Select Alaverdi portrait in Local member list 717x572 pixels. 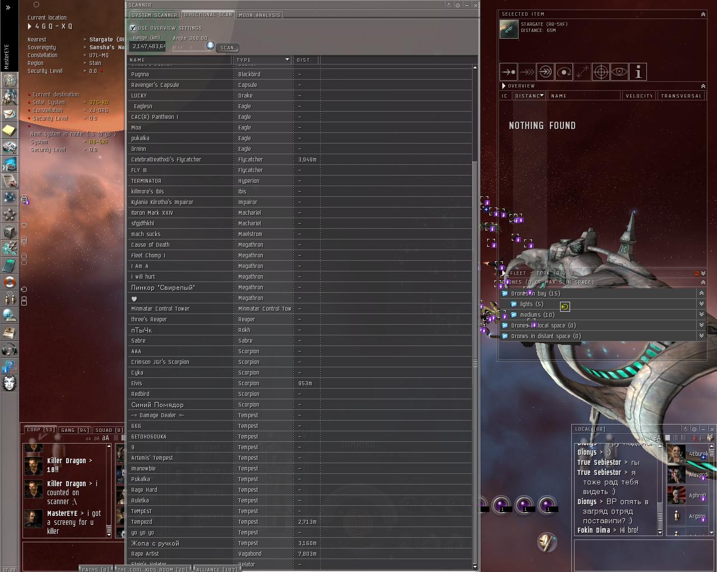(x=676, y=474)
